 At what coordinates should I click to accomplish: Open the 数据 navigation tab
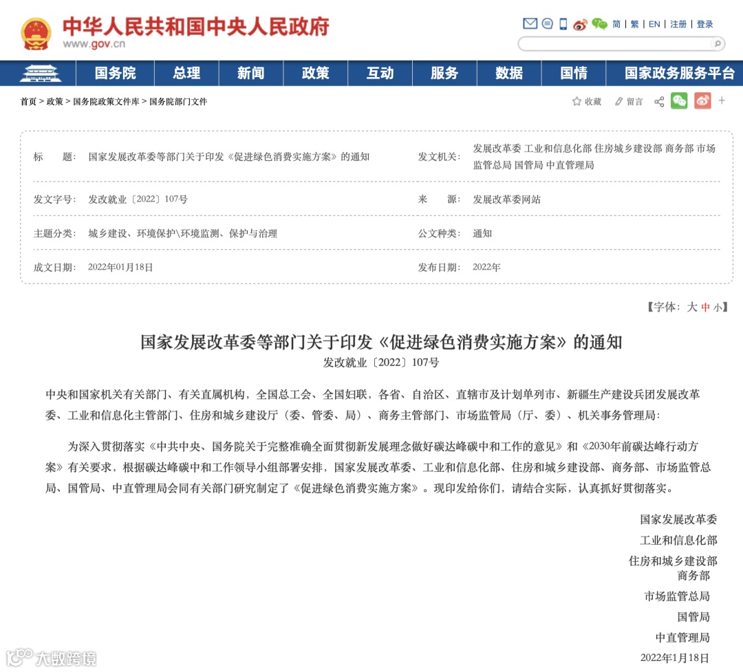pyautogui.click(x=509, y=74)
